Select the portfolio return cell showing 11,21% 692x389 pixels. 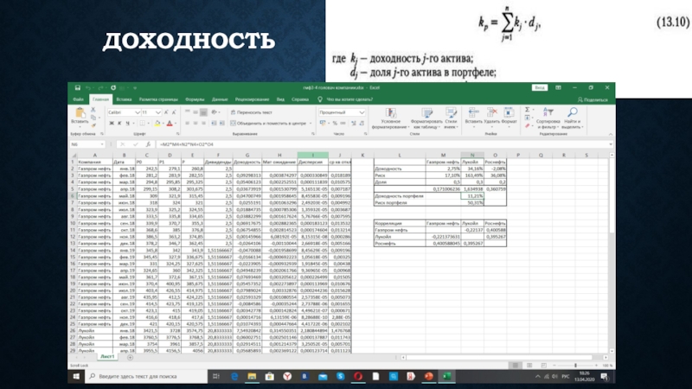[472, 196]
